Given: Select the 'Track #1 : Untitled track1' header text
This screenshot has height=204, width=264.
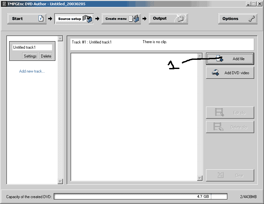Looking at the screenshot, I should [x=92, y=42].
